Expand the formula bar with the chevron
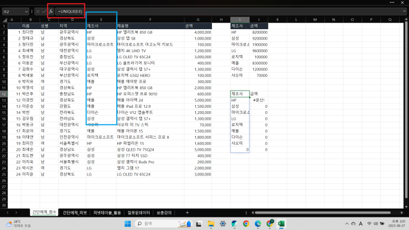Screen dimensions: 409x230 coord(404,12)
